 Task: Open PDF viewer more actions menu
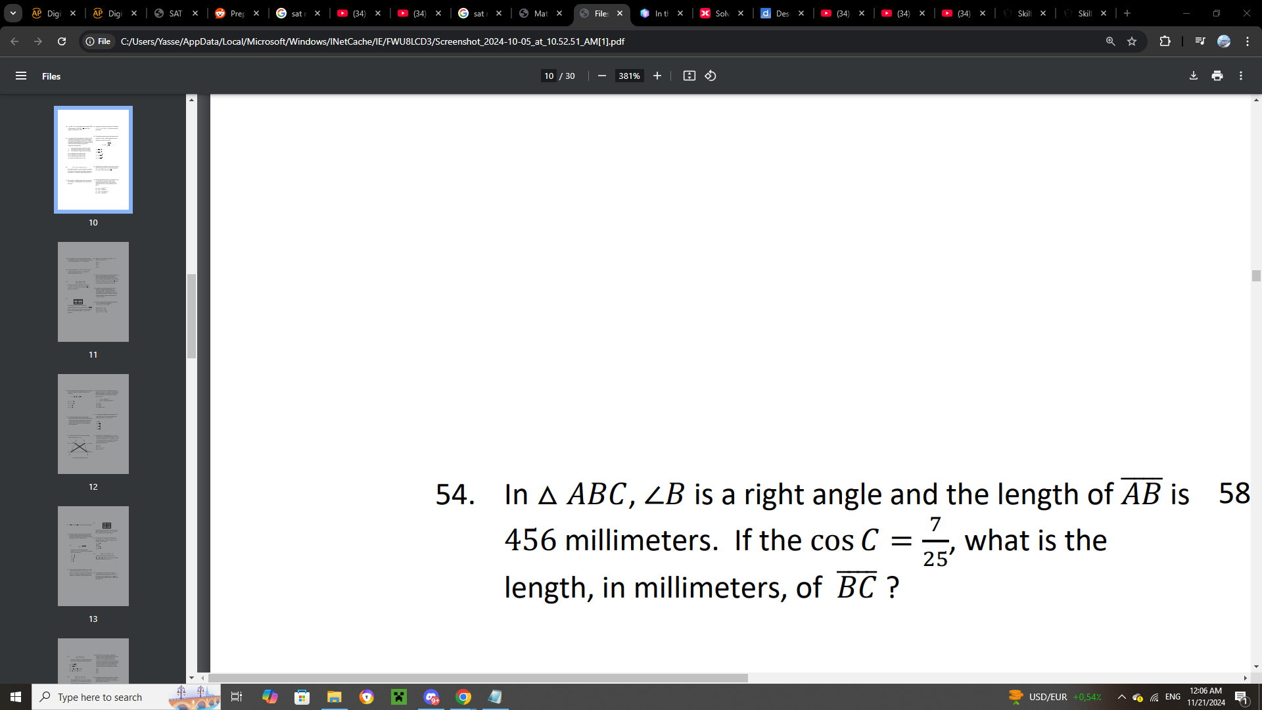click(1241, 76)
